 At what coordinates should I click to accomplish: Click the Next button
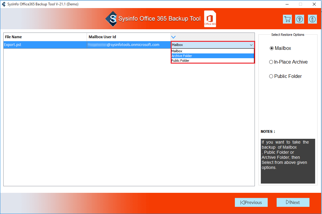point(293,202)
